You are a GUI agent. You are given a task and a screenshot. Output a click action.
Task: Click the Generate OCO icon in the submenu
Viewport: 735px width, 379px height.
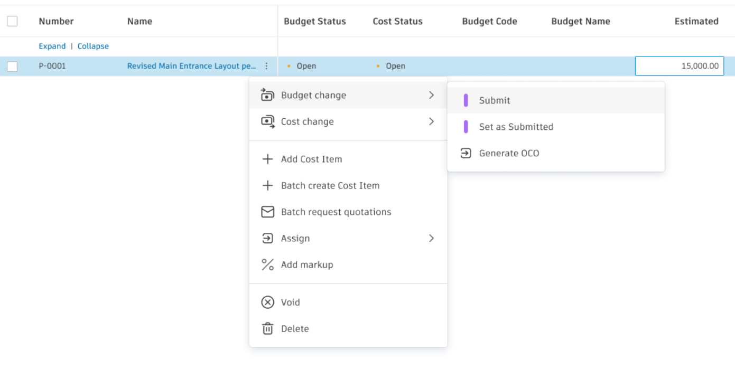(466, 153)
